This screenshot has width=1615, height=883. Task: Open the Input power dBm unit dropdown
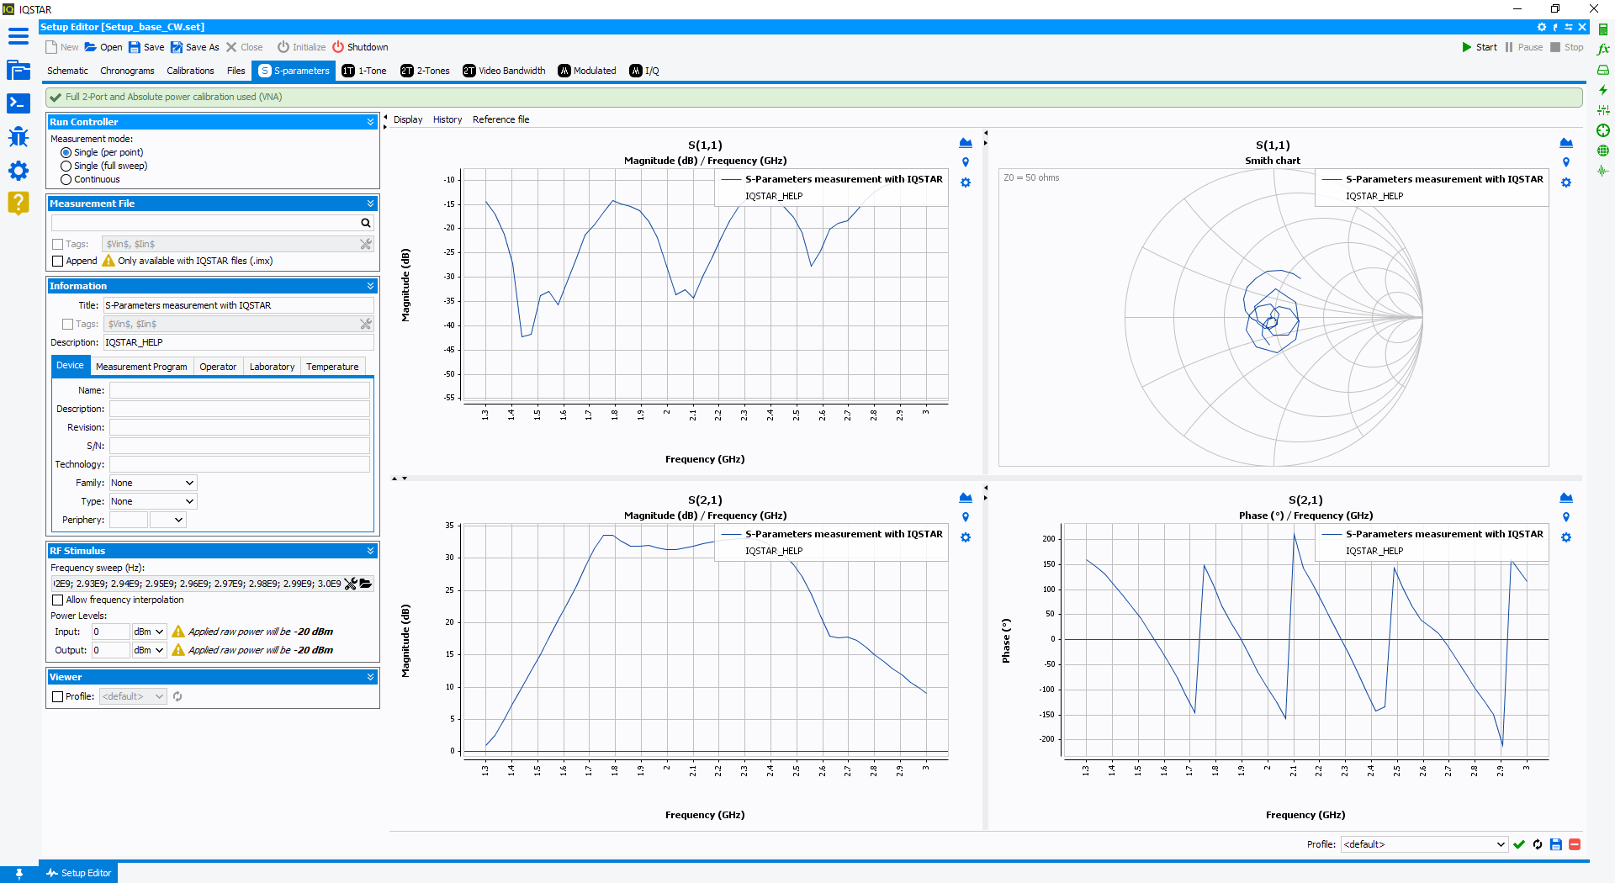[149, 632]
